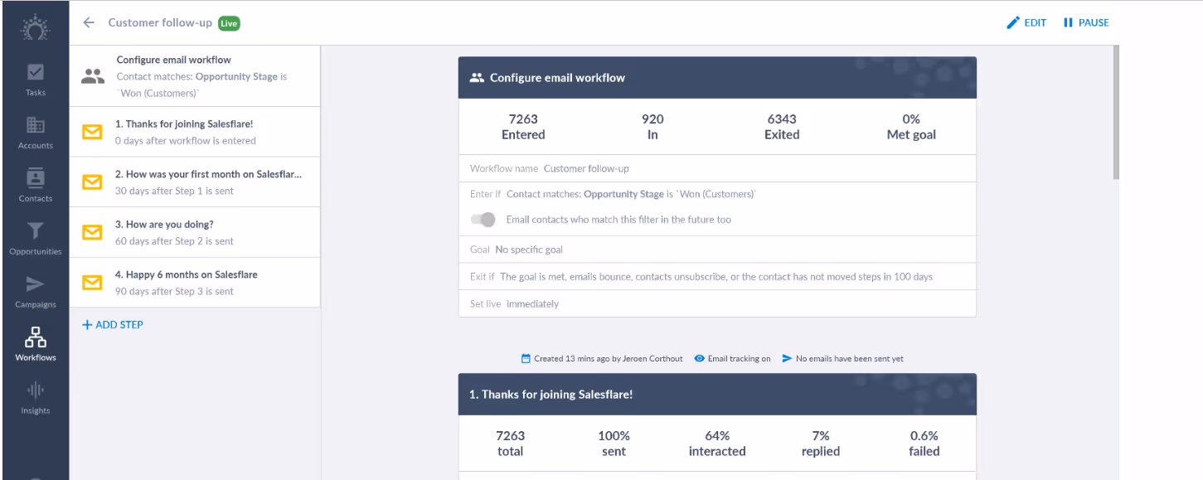Click the eye icon showing email tracking on

(698, 358)
